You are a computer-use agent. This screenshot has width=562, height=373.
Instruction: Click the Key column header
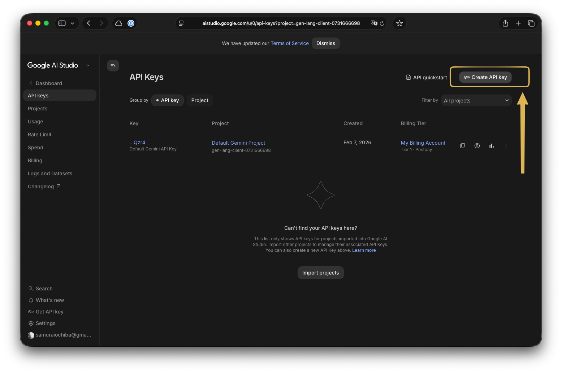pyautogui.click(x=134, y=123)
